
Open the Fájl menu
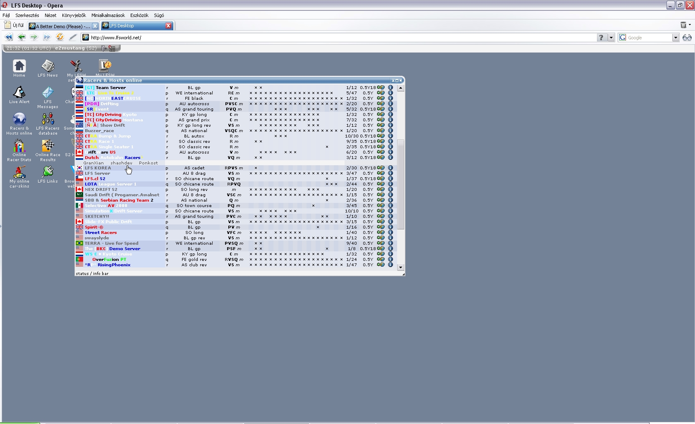[x=6, y=15]
